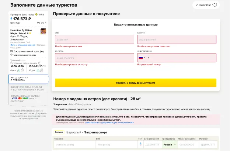Image resolution: width=230 pixels, height=151 pixels.
Task: Open the citizenship dropdown showing Россия
Action: coord(169,145)
